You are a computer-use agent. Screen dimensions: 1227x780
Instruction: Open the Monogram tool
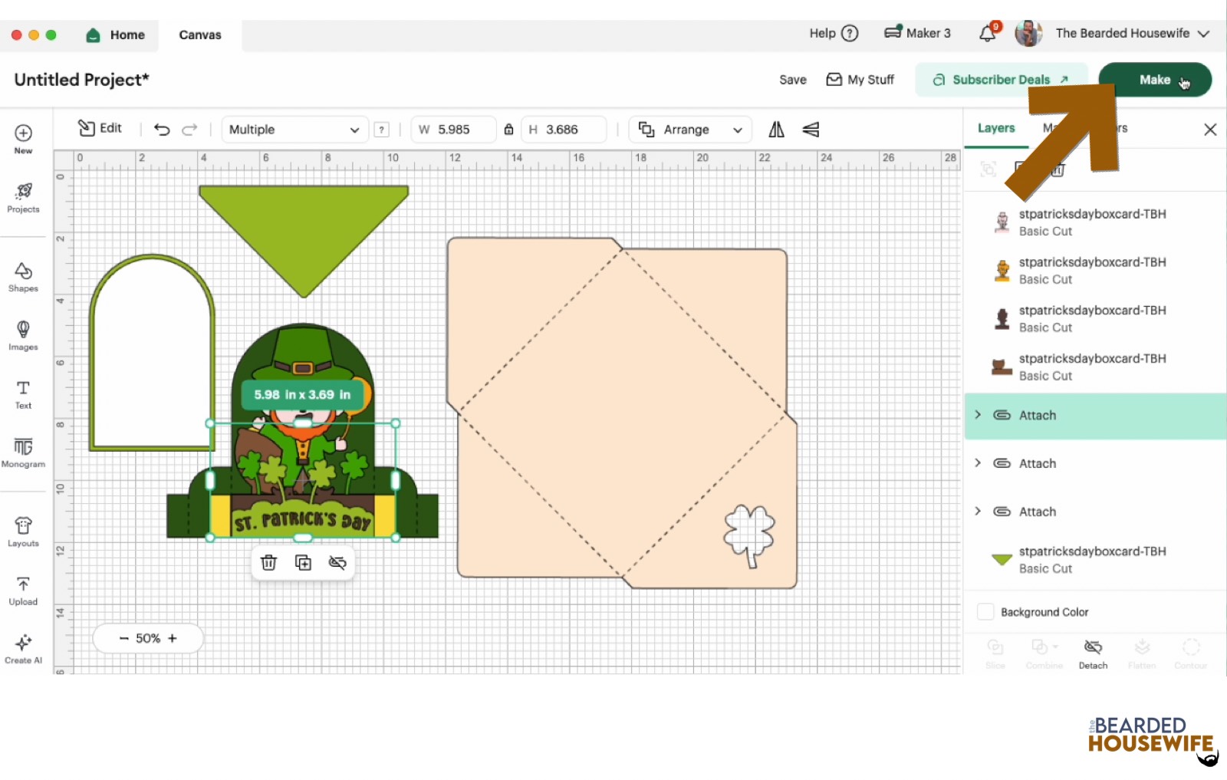[x=23, y=453]
